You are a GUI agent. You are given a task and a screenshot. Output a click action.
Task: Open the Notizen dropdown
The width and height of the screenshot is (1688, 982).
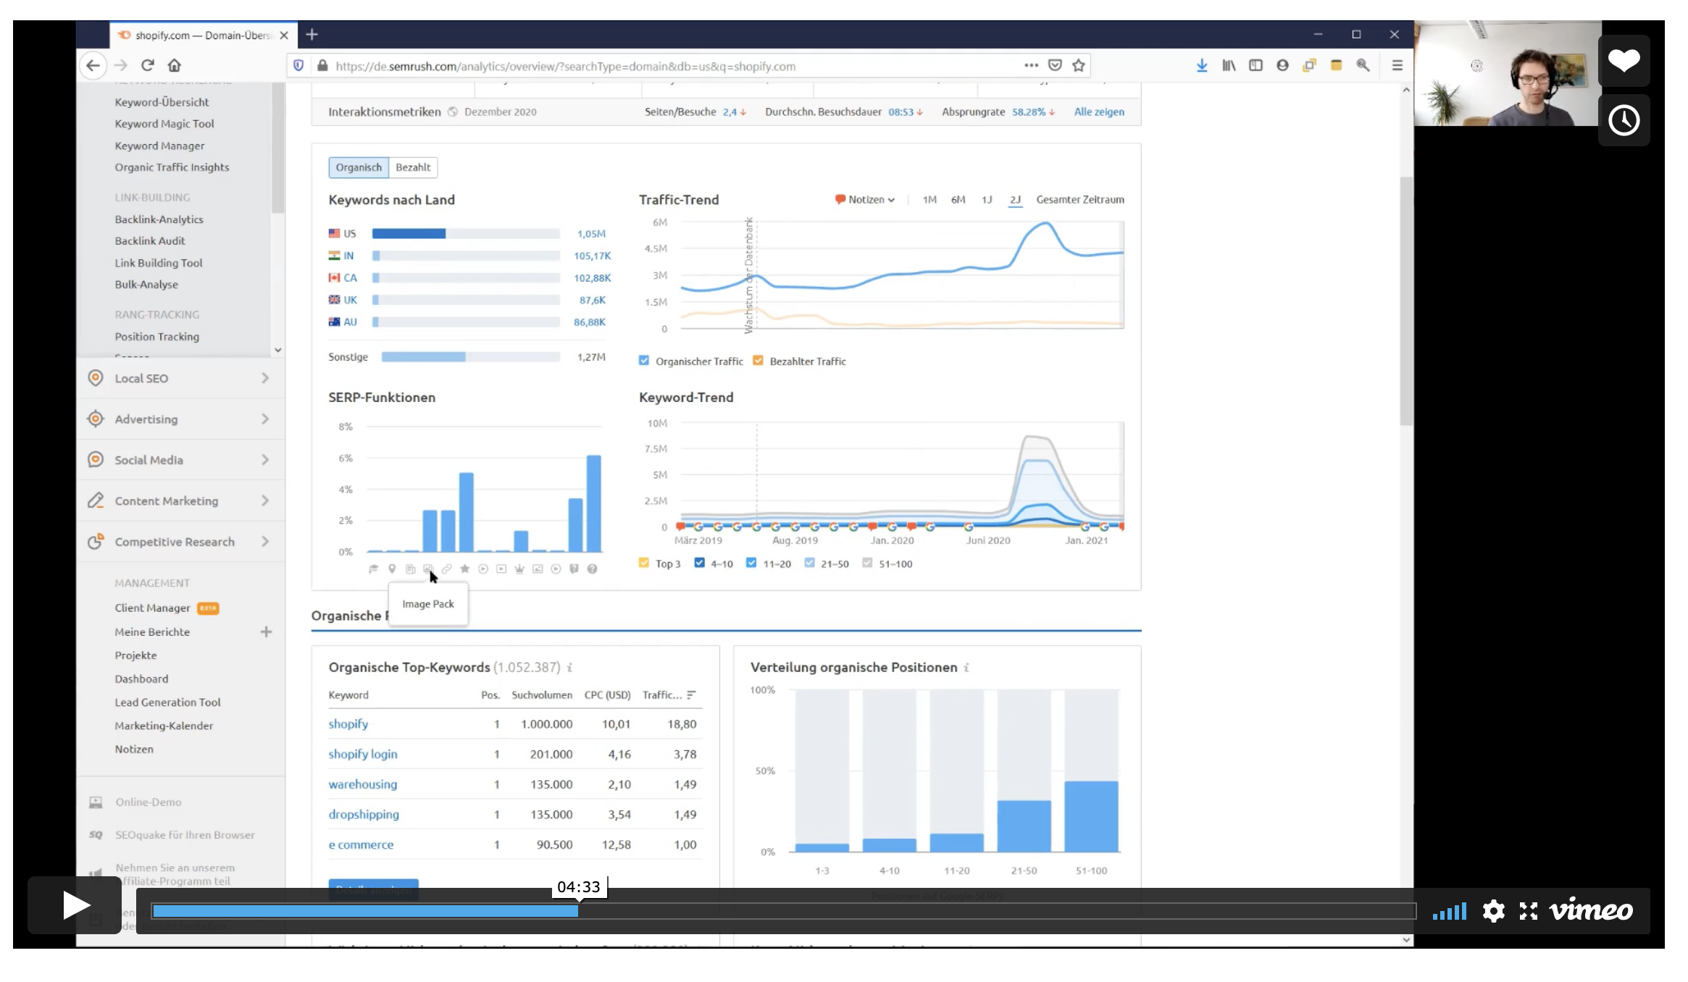click(x=865, y=200)
